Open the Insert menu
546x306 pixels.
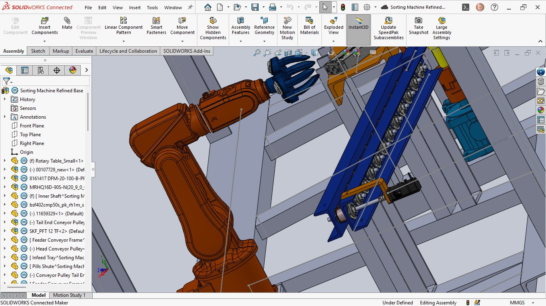tap(135, 8)
